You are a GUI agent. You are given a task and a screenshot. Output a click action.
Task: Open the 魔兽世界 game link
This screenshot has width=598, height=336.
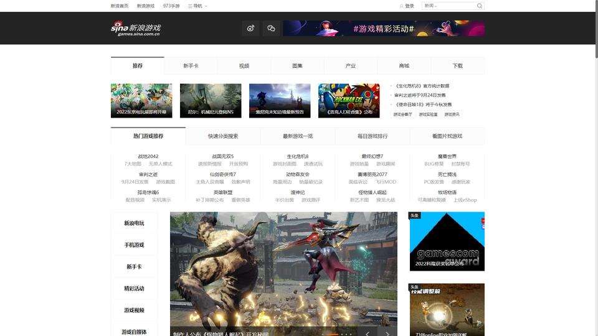click(447, 156)
